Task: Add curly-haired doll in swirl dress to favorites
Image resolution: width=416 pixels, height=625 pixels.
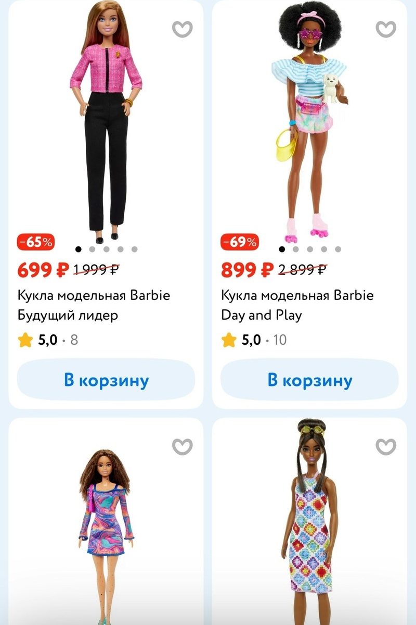Action: coord(182,445)
